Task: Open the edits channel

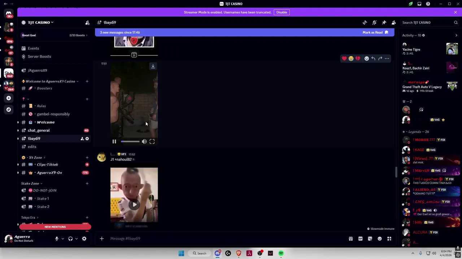Action: tap(54, 147)
